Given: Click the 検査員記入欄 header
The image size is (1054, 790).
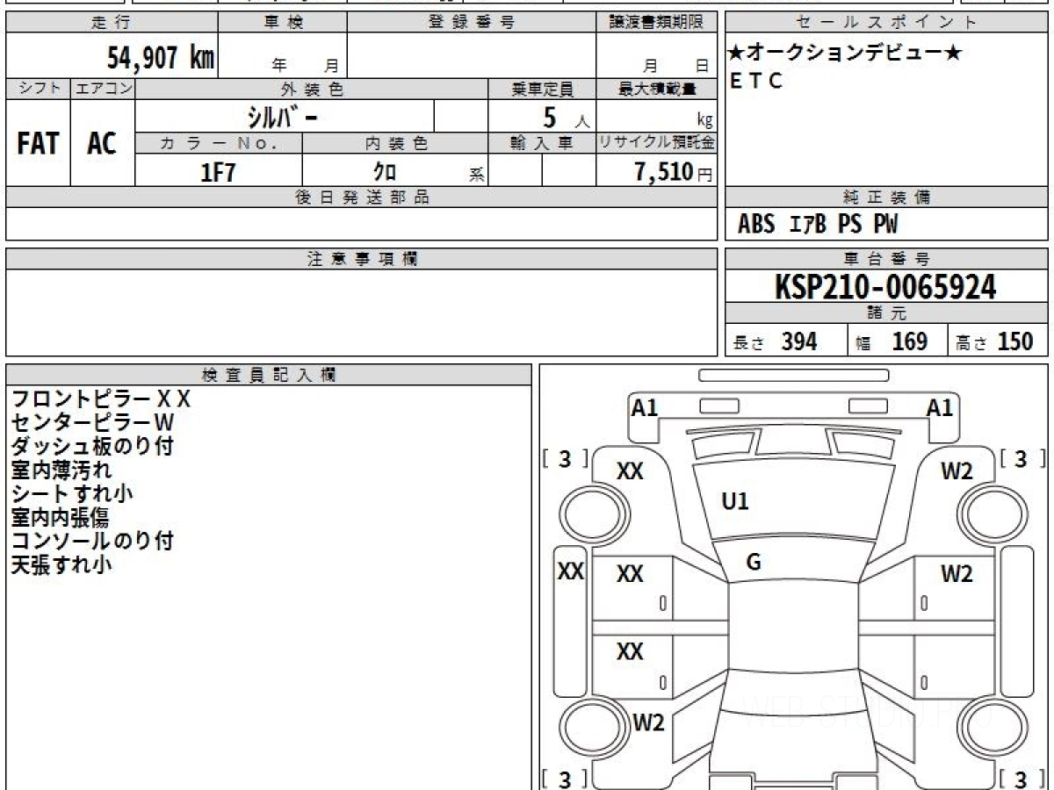Looking at the screenshot, I should [x=269, y=375].
